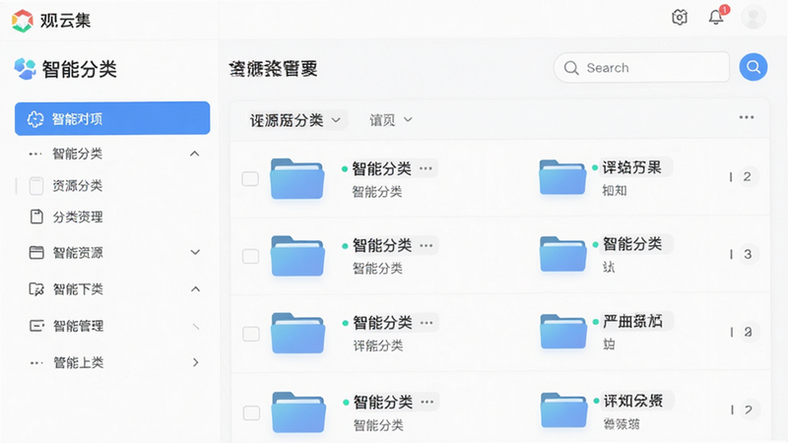Image resolution: width=788 pixels, height=443 pixels.
Task: Click the 观云集 logo icon
Action: point(22,21)
